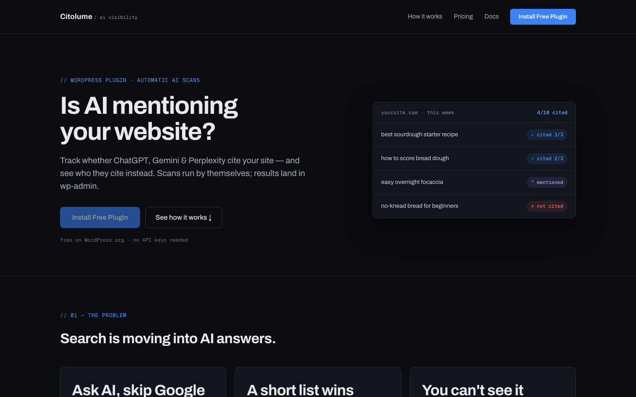Screen dimensions: 636x397
Task: Open the Docs nav link
Action: [x=492, y=16]
